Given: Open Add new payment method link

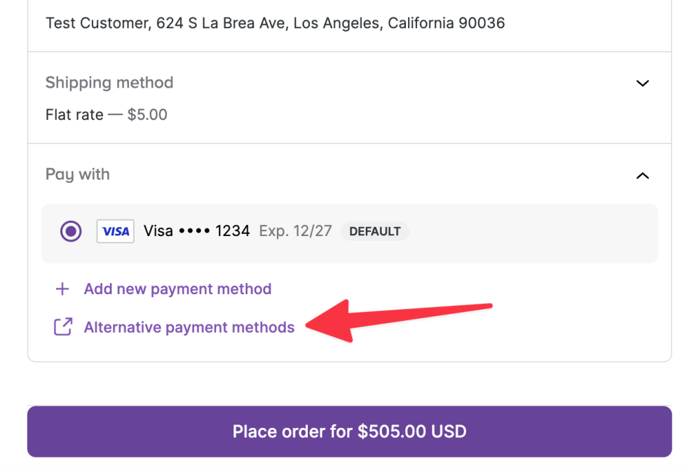Looking at the screenshot, I should click(x=177, y=289).
